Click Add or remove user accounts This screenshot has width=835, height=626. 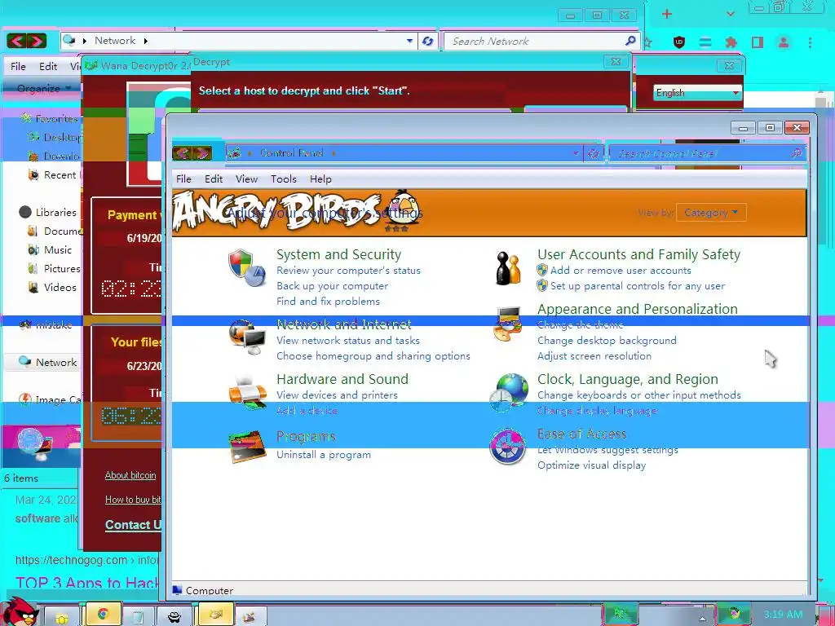click(x=621, y=271)
